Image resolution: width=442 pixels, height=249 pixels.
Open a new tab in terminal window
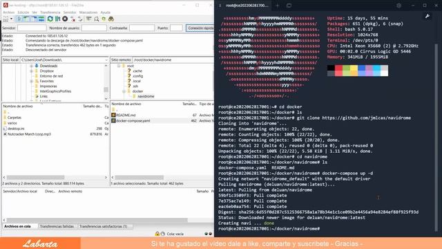[278, 6]
